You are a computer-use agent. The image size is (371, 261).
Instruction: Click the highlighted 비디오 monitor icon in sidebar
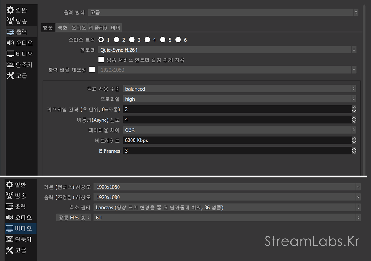click(x=10, y=228)
